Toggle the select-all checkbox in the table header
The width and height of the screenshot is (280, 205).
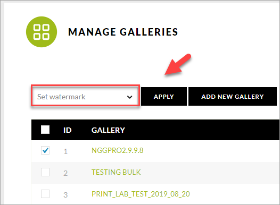(45, 130)
